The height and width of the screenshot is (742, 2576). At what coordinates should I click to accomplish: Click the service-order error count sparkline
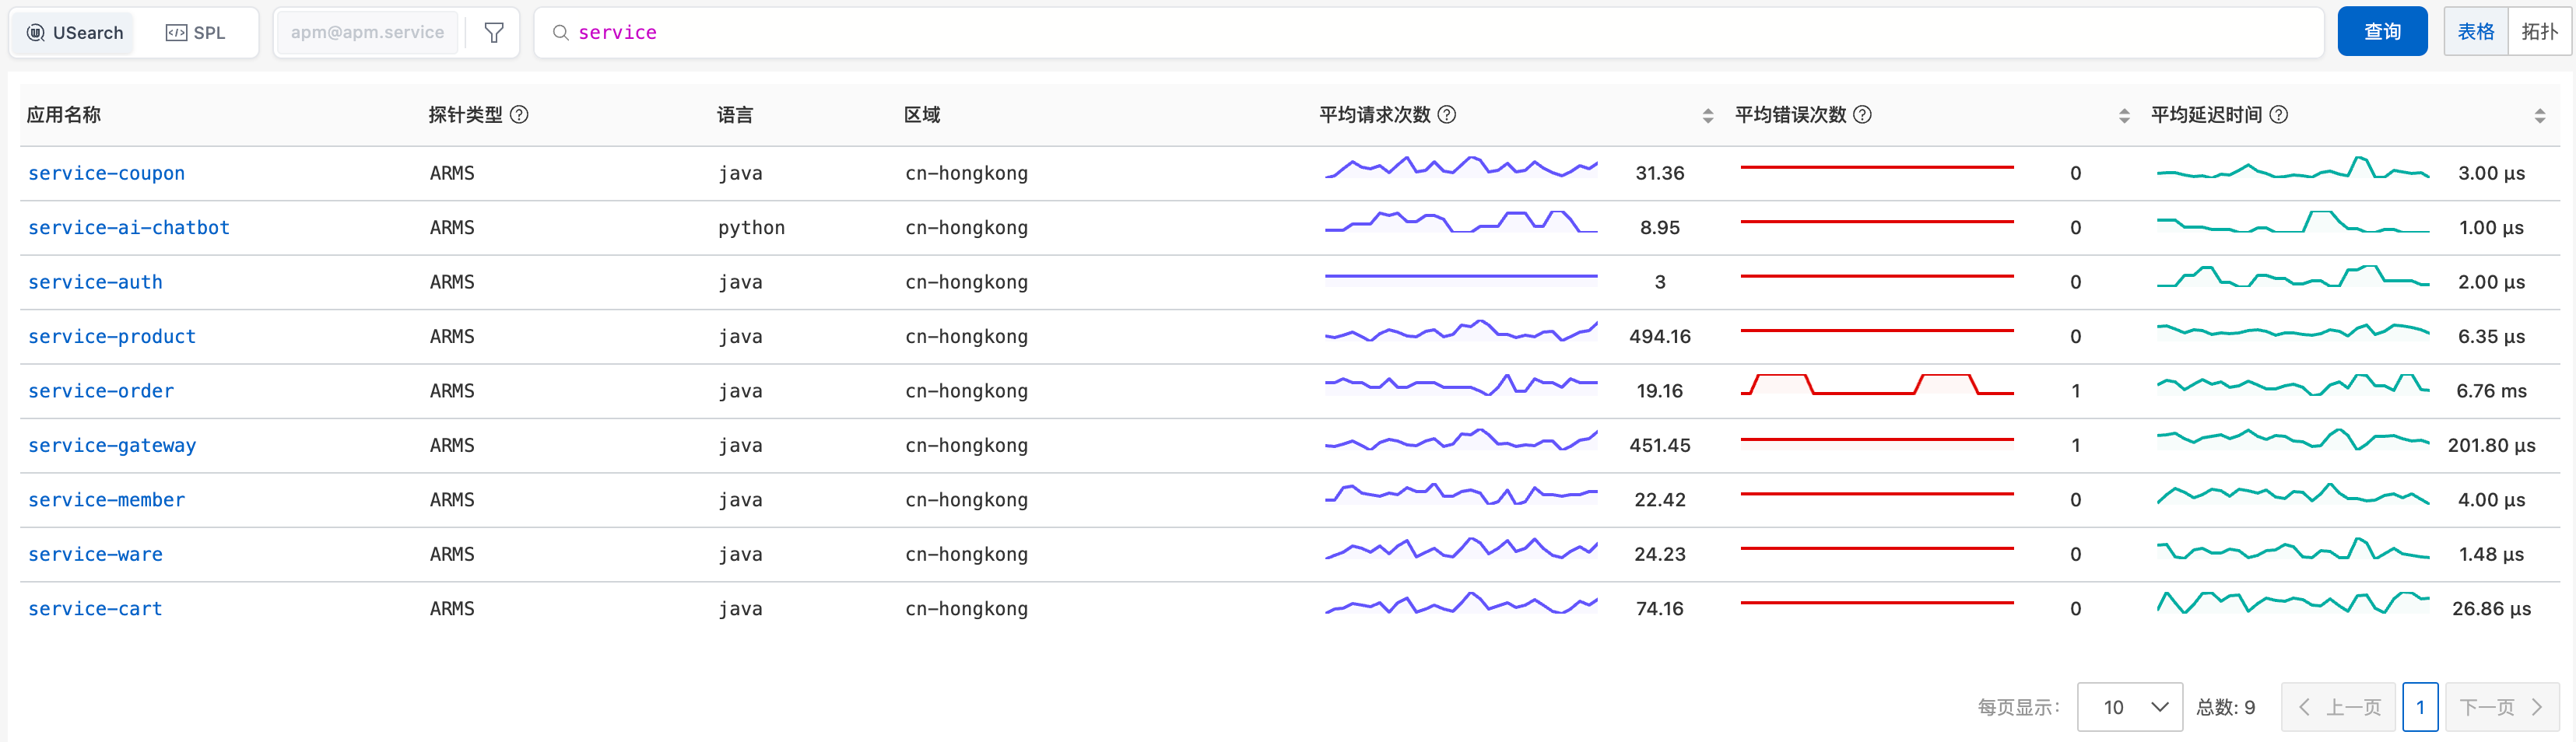coord(1876,386)
